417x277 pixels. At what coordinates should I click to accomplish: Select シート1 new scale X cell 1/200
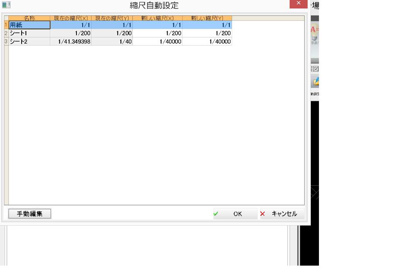coord(158,33)
